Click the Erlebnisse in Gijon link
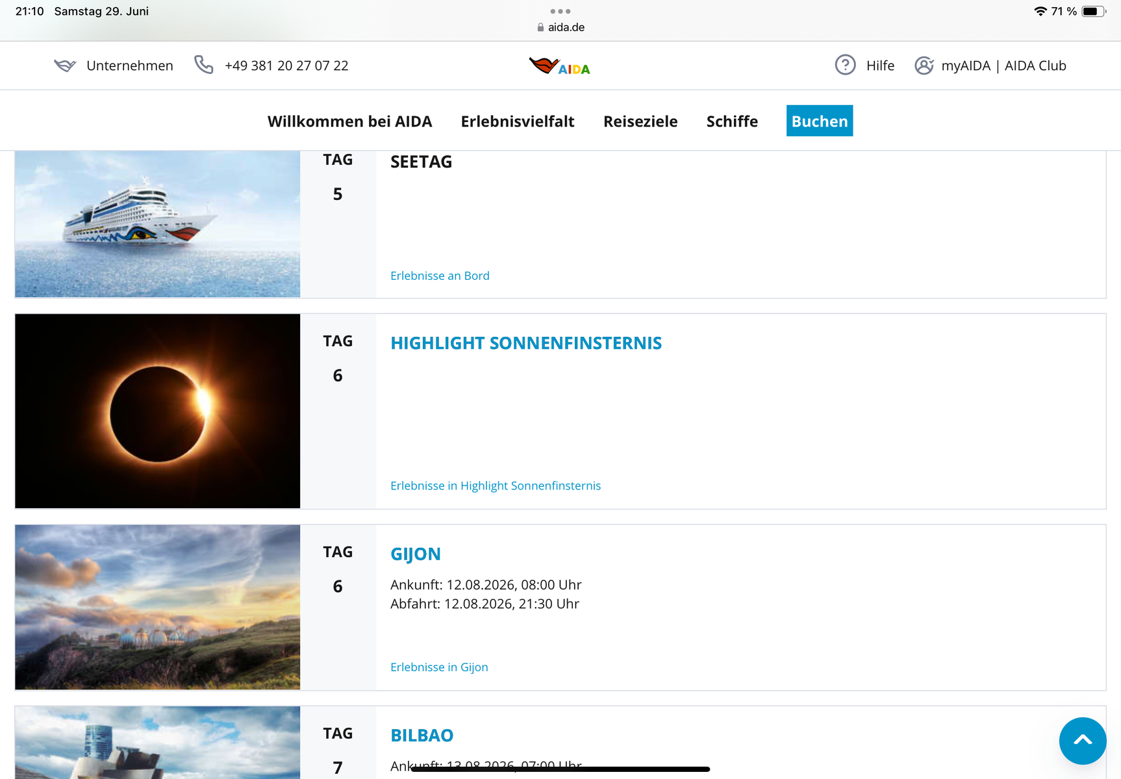The width and height of the screenshot is (1121, 779). [x=439, y=667]
